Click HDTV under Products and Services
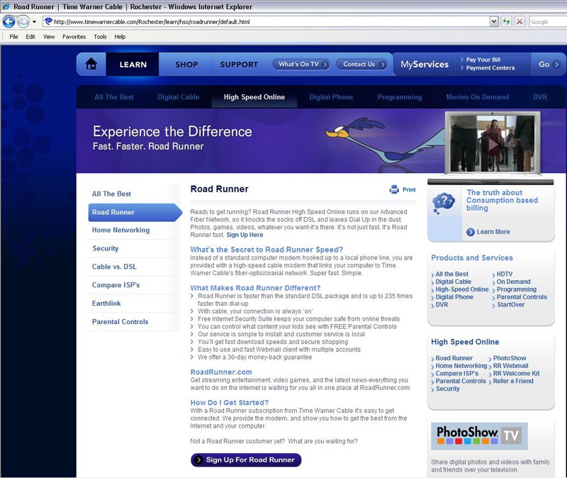 [505, 274]
